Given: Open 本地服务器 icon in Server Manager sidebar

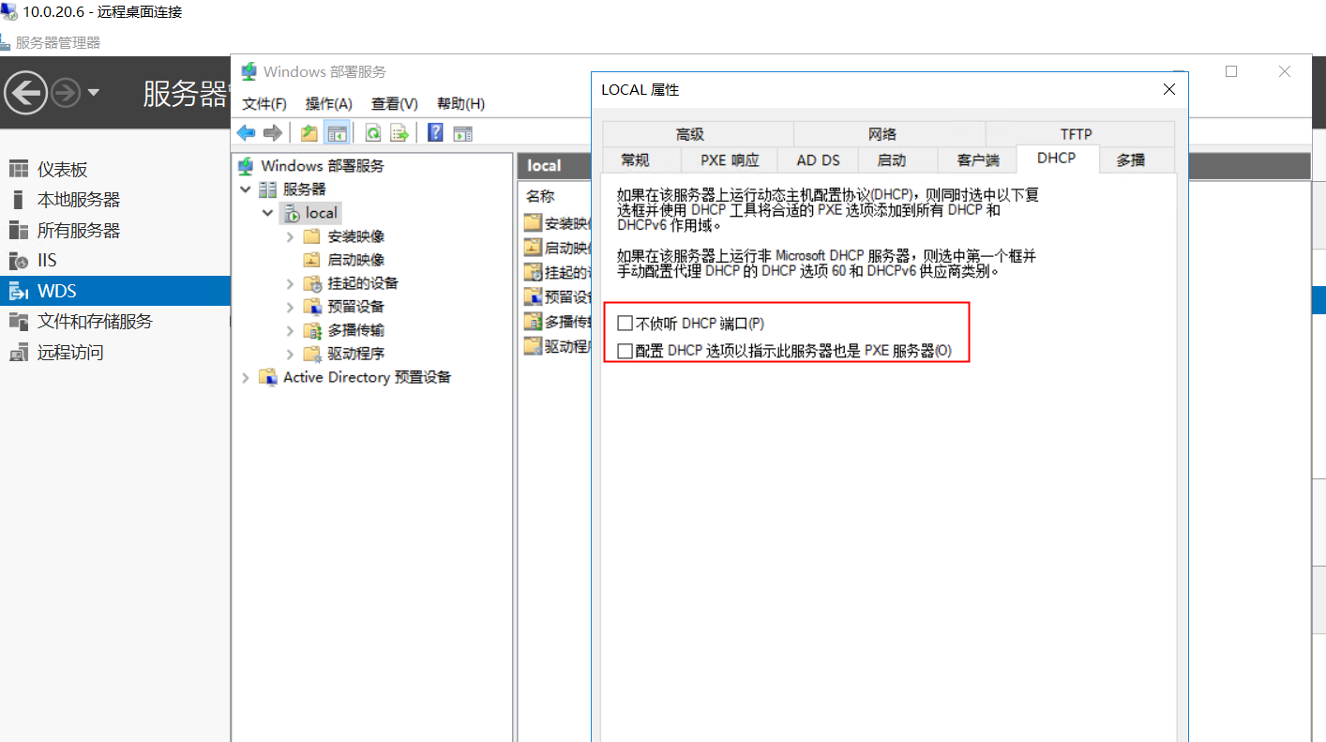Looking at the screenshot, I should [x=19, y=200].
